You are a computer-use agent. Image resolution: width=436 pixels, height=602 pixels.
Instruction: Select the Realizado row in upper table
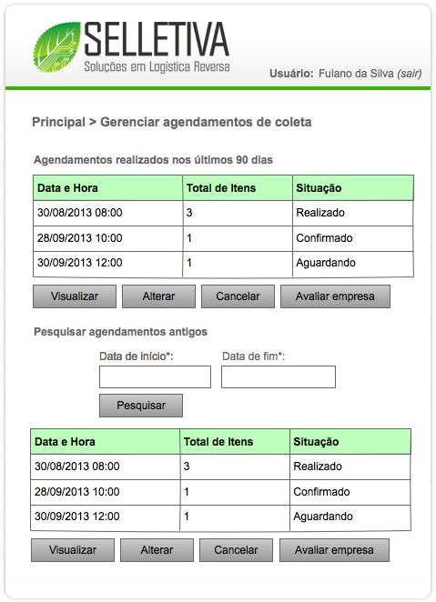pos(223,213)
